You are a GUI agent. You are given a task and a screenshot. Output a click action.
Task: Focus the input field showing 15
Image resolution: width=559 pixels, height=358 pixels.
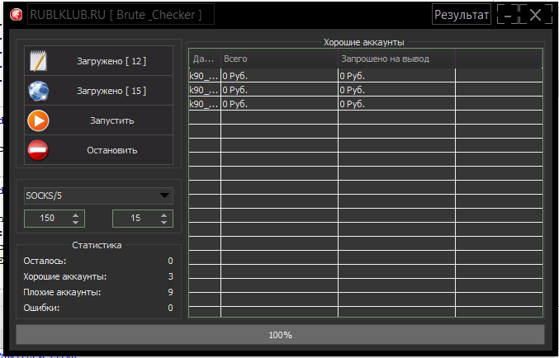pyautogui.click(x=135, y=219)
